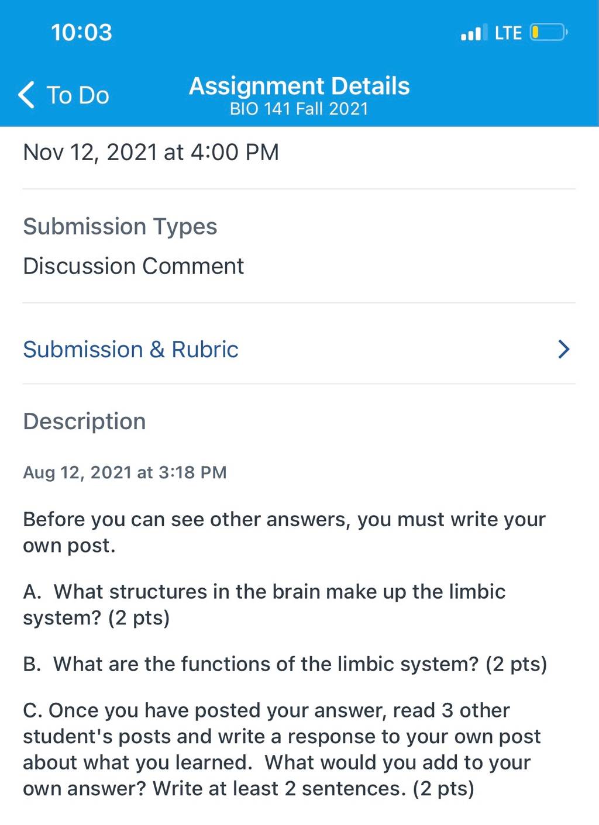The width and height of the screenshot is (599, 825).
Task: Tap question B about limbic functions
Action: [x=285, y=664]
